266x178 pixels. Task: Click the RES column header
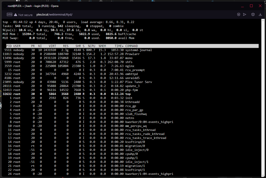(66, 46)
